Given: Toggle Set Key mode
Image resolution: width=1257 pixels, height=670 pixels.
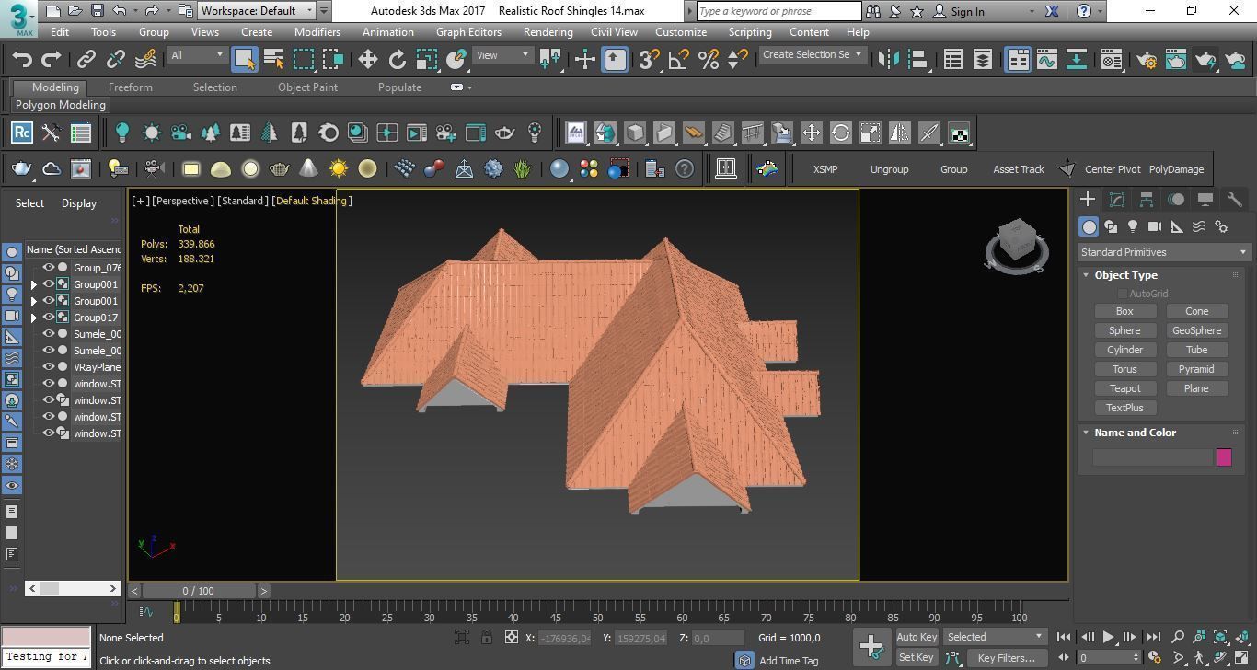Looking at the screenshot, I should pos(917,657).
